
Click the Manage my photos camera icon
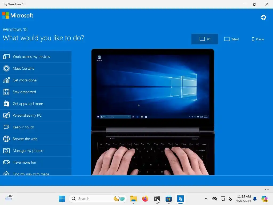(6, 151)
